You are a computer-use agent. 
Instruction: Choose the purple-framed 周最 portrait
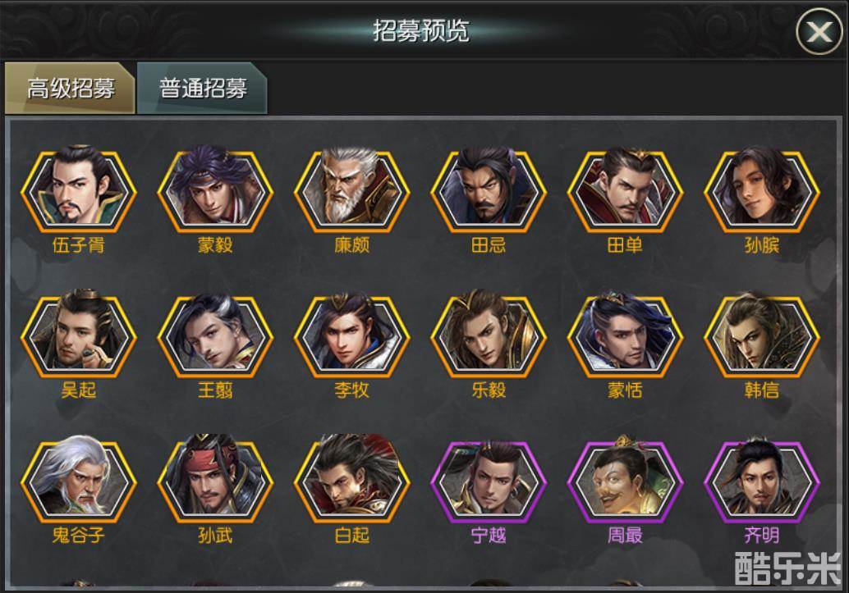coord(625,479)
